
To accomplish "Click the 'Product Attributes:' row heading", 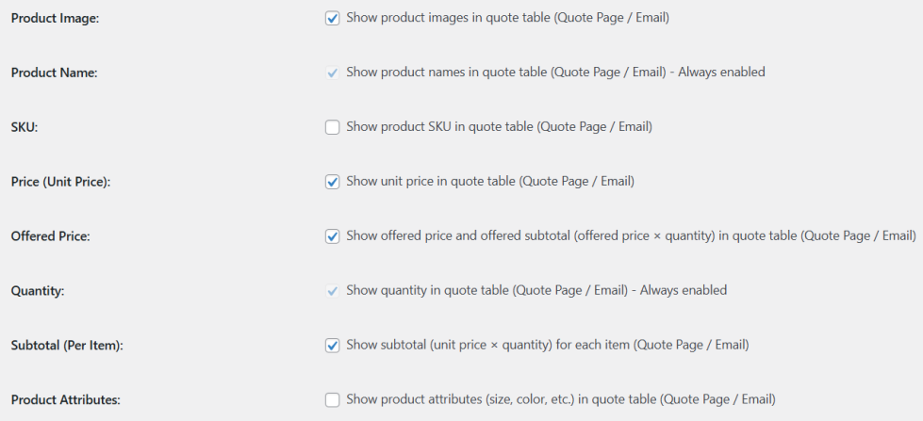I will (x=65, y=400).
